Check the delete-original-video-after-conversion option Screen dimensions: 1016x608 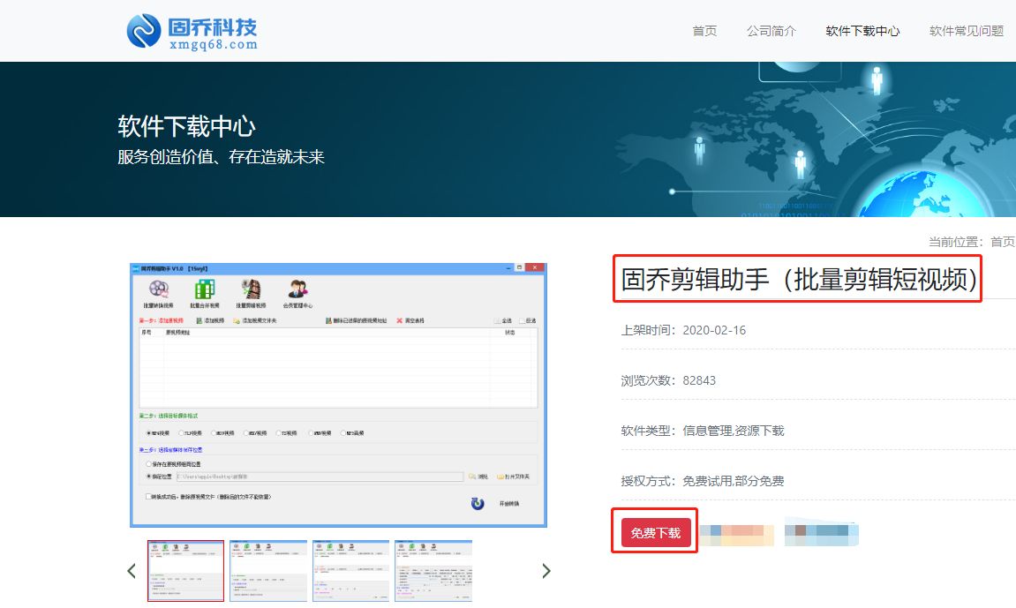[146, 497]
